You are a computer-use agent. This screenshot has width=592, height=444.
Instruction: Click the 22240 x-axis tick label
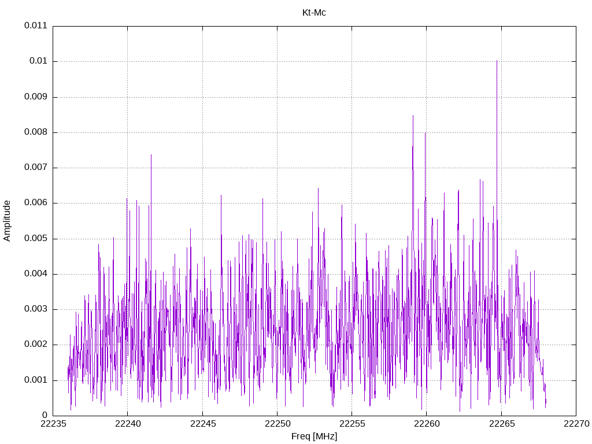pos(128,424)
